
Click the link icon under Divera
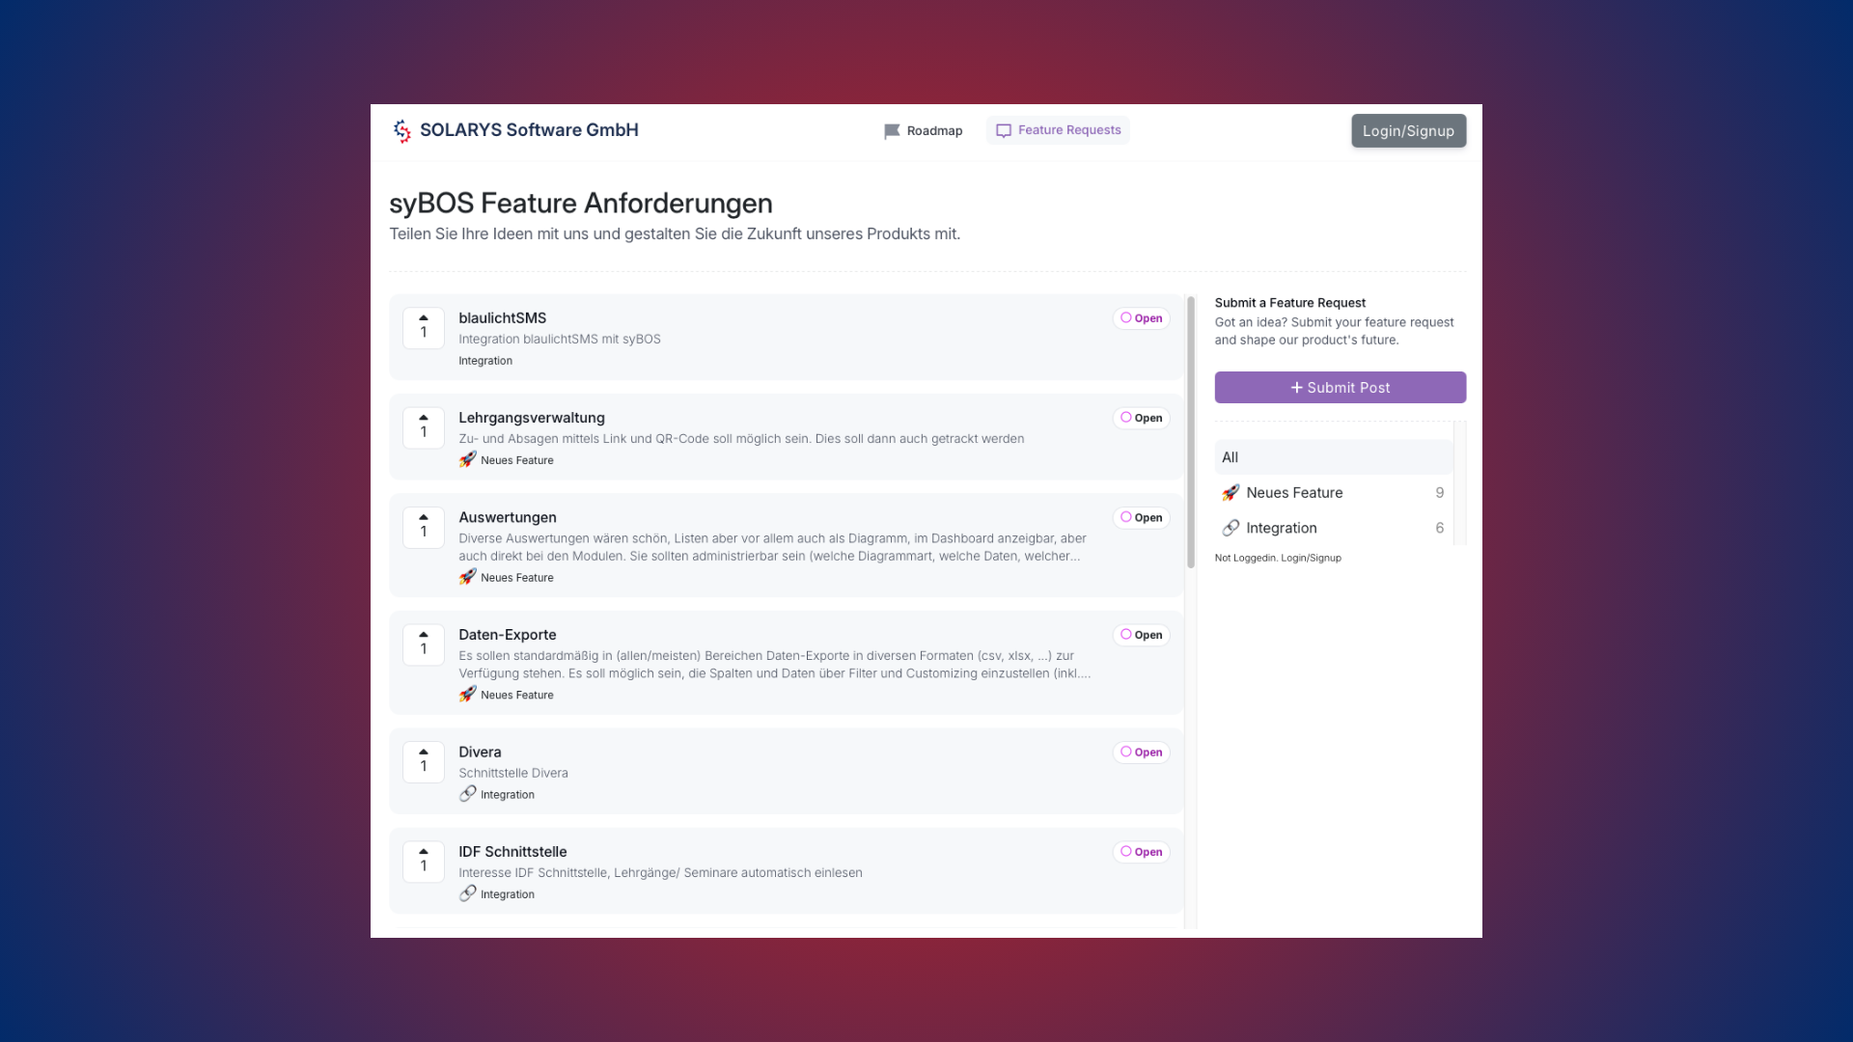click(x=468, y=794)
